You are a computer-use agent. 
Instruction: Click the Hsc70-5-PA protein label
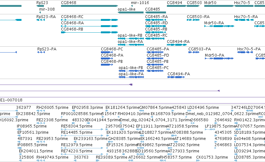[249, 49]
